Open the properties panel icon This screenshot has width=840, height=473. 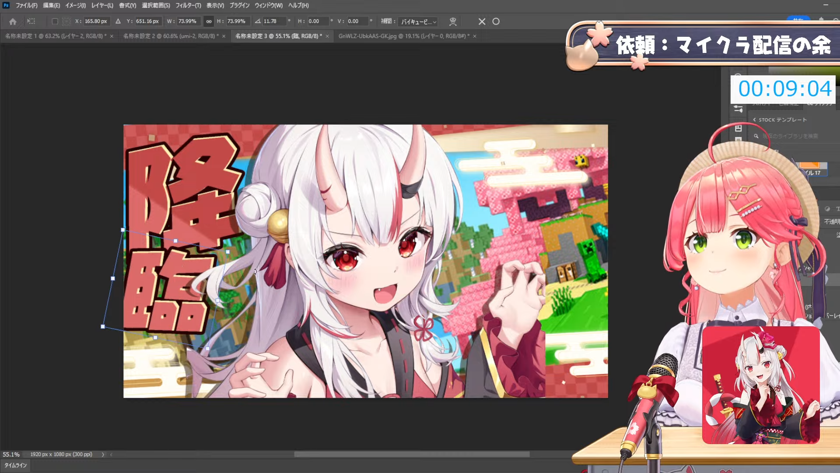click(738, 128)
